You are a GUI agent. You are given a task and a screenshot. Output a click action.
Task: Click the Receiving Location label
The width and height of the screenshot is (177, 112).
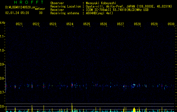coord(66,6)
